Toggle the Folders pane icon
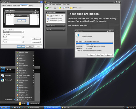 coord(71,8)
